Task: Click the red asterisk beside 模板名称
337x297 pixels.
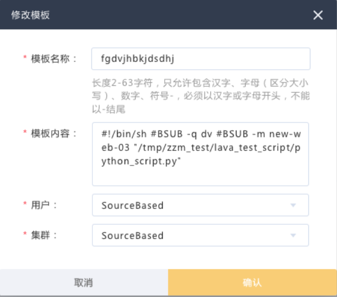Action: click(25, 57)
